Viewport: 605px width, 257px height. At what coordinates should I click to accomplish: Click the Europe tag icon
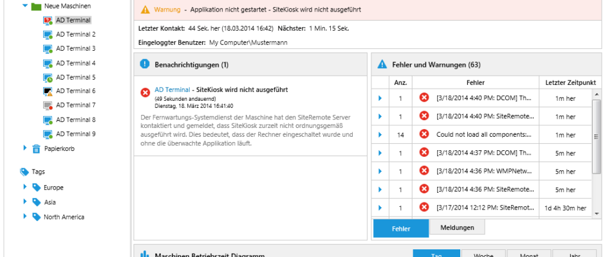36,187
